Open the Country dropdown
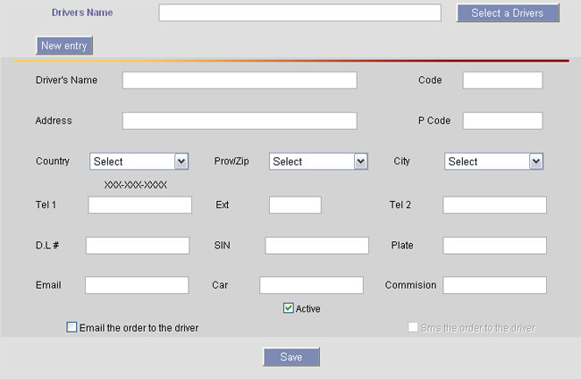Screen dimensions: 581x379 pos(139,162)
